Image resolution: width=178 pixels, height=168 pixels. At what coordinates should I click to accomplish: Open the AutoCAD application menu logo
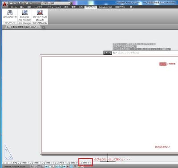pyautogui.click(x=5, y=4)
